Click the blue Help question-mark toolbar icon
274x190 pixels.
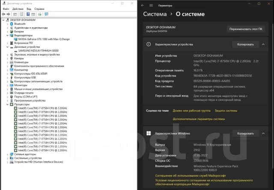pyautogui.click(x=28, y=14)
